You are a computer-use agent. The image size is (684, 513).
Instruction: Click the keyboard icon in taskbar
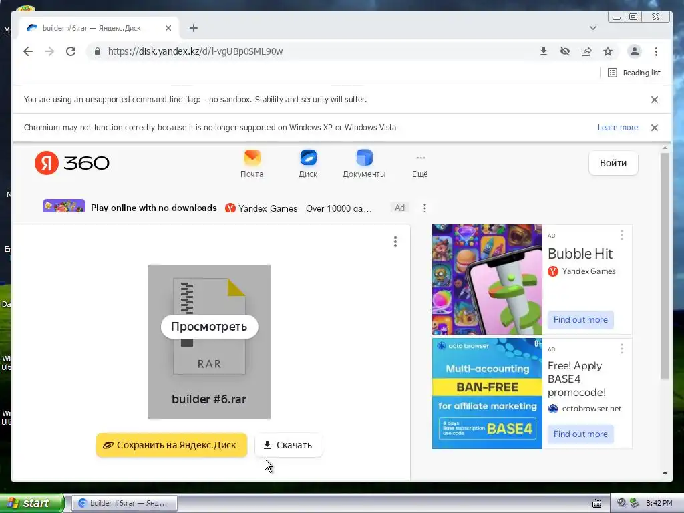(x=596, y=503)
